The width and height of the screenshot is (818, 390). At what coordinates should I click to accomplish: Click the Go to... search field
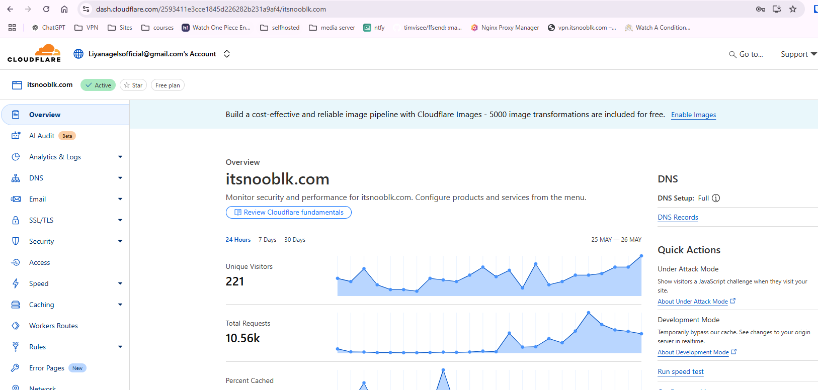click(x=747, y=54)
